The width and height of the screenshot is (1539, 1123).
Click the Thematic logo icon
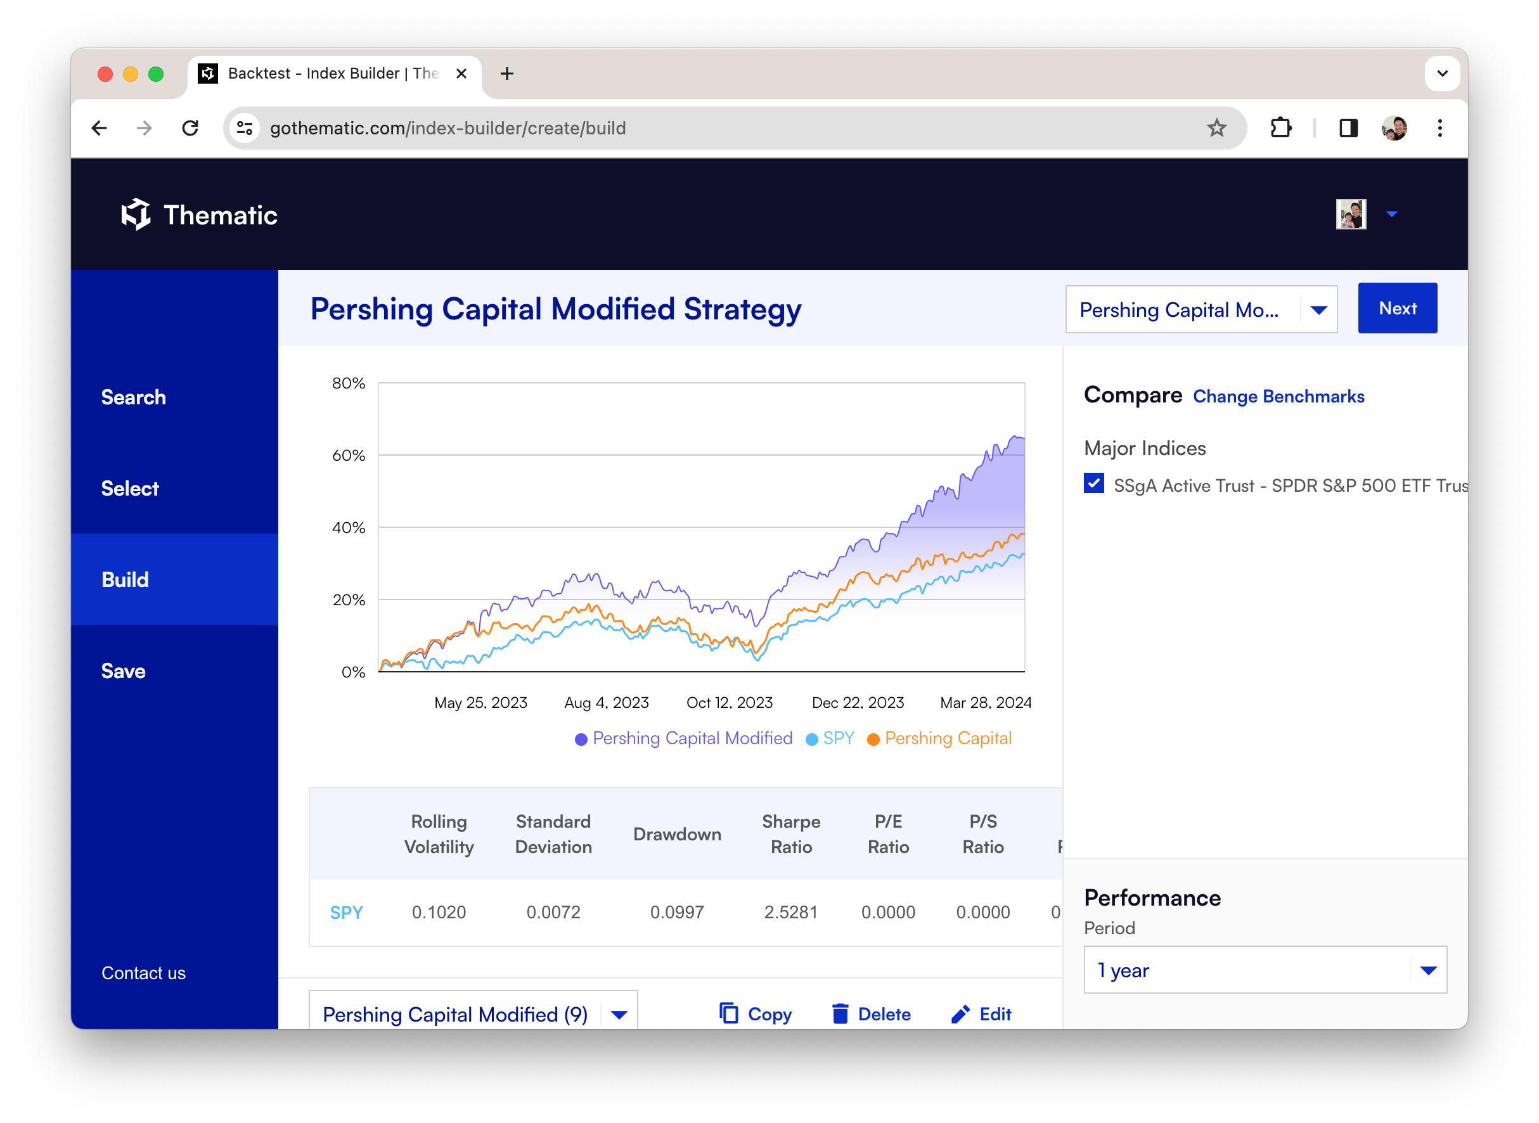135,215
